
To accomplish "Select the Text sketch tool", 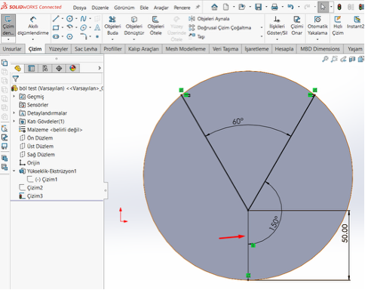I will 97,28.
